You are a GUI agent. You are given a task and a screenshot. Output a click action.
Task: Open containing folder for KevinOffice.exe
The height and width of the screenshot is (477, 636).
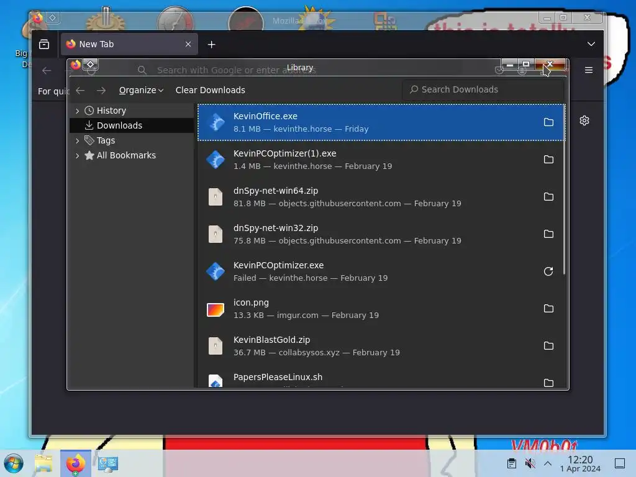(x=548, y=122)
